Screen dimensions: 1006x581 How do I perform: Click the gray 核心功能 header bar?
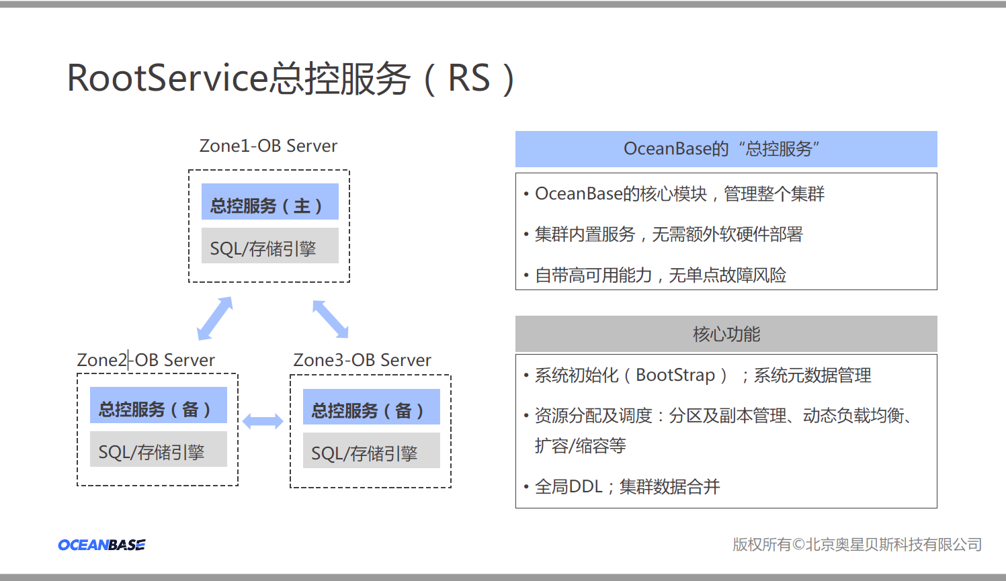point(726,334)
